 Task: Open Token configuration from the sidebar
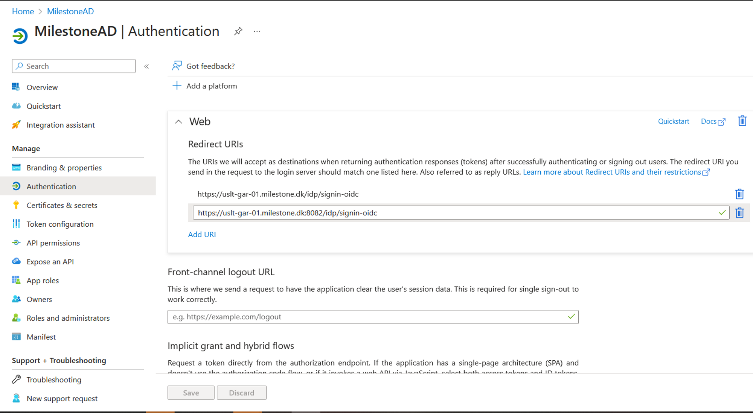point(60,224)
